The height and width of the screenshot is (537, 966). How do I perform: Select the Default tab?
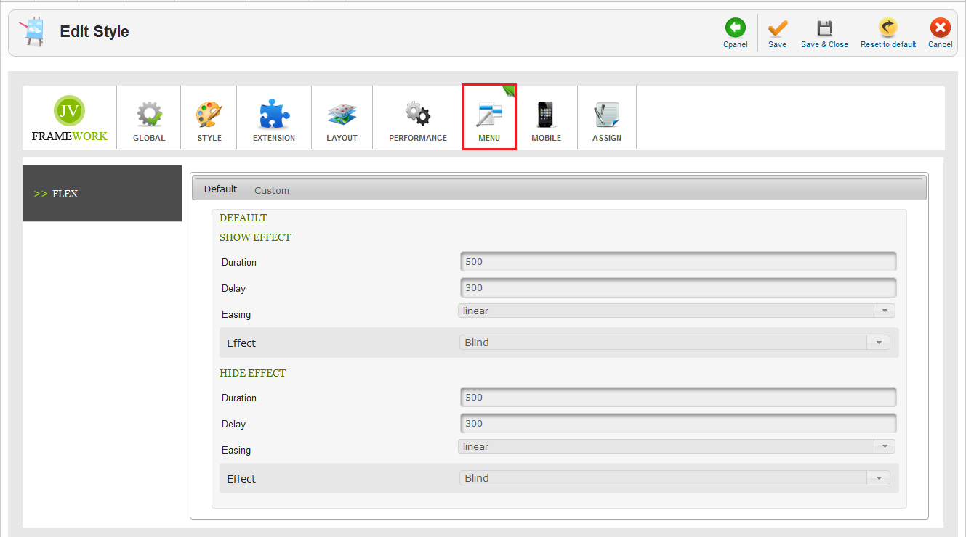pos(220,189)
